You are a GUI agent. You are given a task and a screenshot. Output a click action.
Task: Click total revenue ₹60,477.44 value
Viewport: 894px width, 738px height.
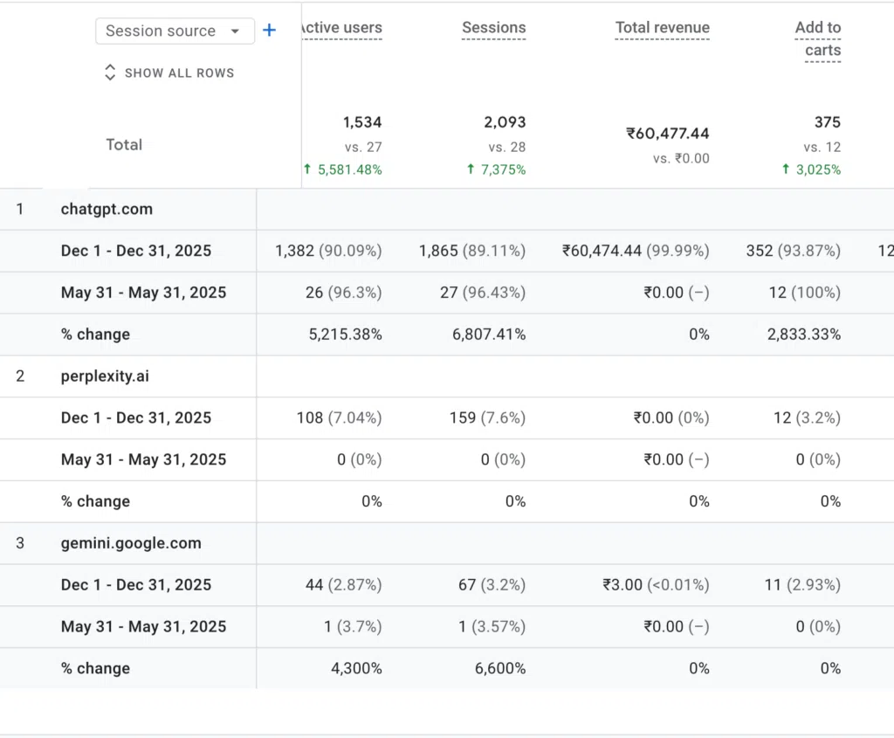pyautogui.click(x=668, y=134)
